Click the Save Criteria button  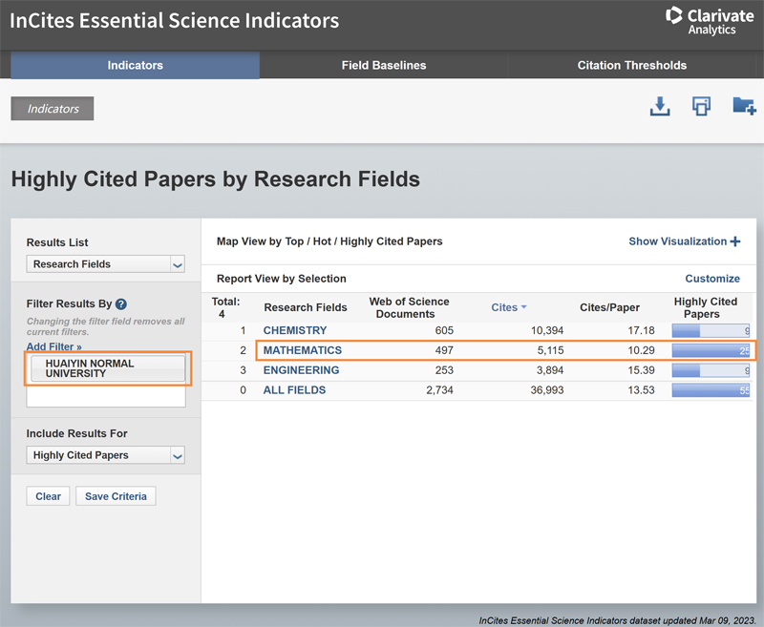click(x=116, y=496)
